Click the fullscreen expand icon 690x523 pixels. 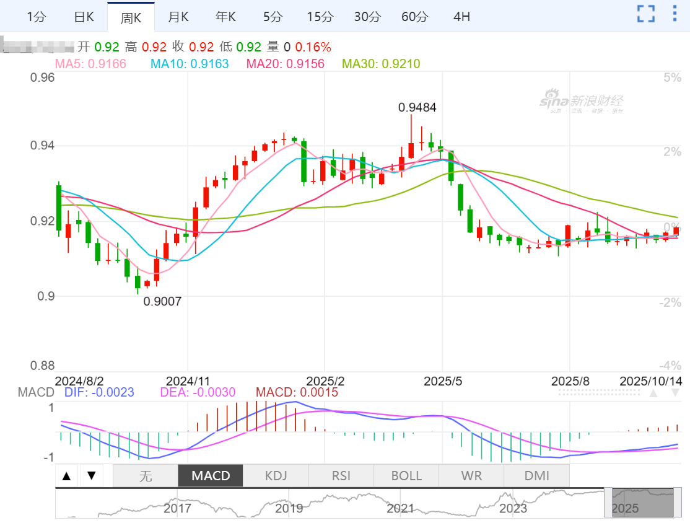click(646, 14)
